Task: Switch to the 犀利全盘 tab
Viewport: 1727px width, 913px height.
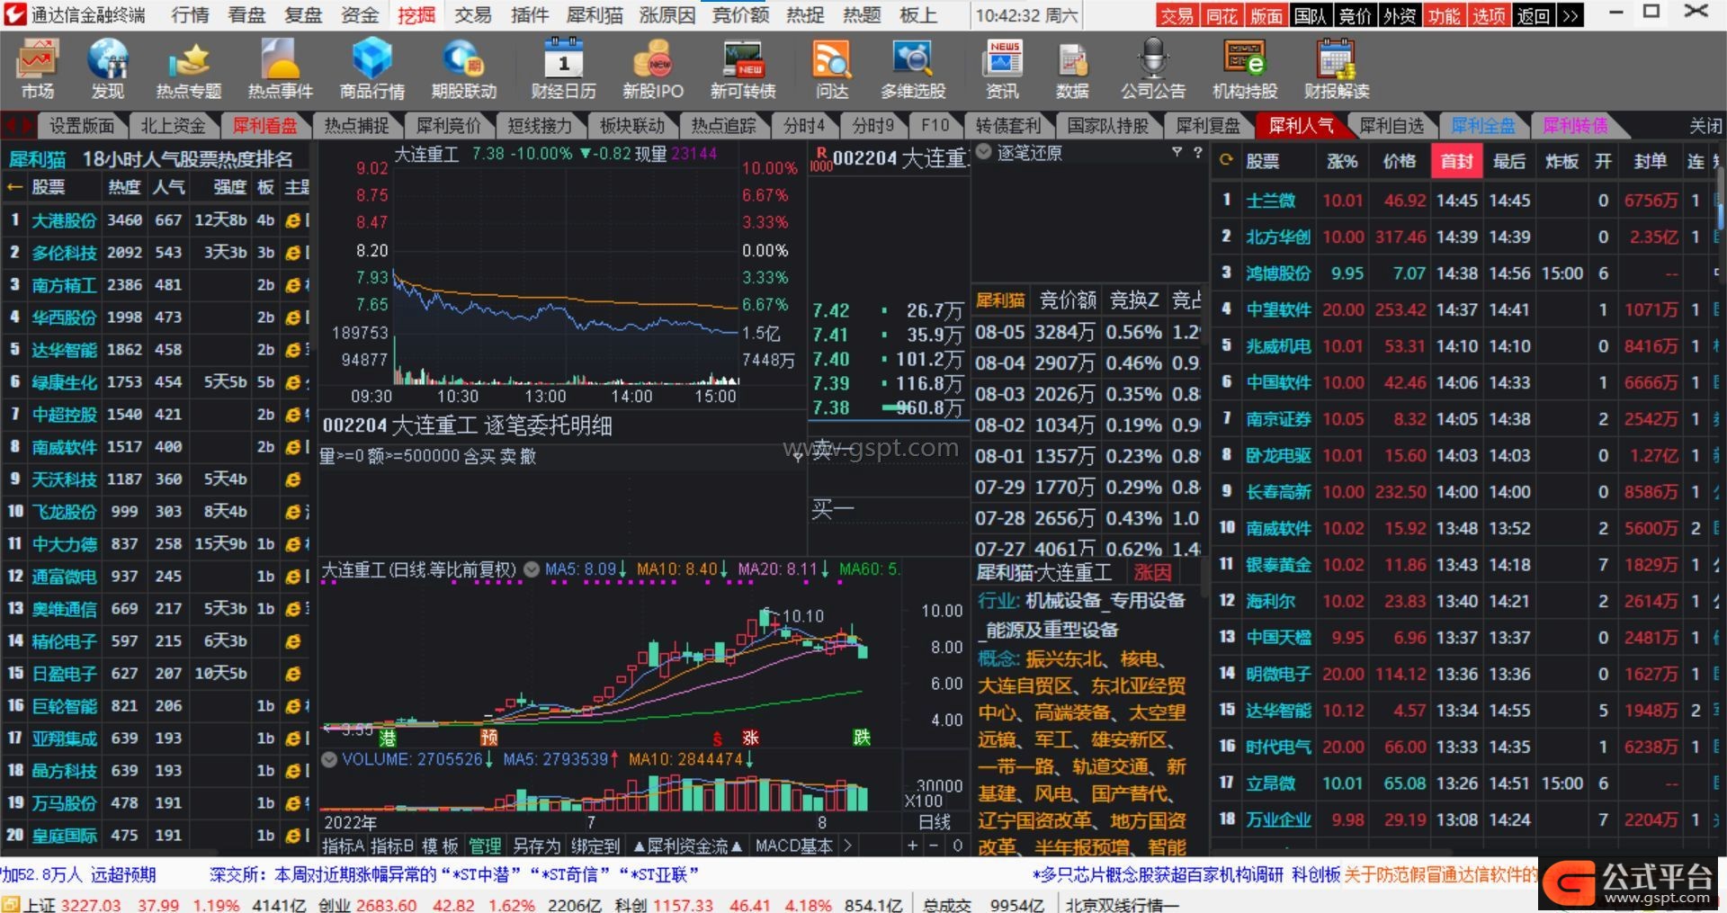Action: (1482, 126)
